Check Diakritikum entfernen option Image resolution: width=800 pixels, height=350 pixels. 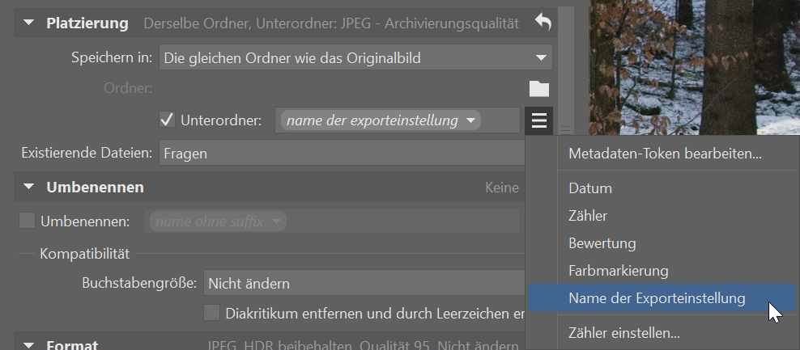pyautogui.click(x=211, y=313)
